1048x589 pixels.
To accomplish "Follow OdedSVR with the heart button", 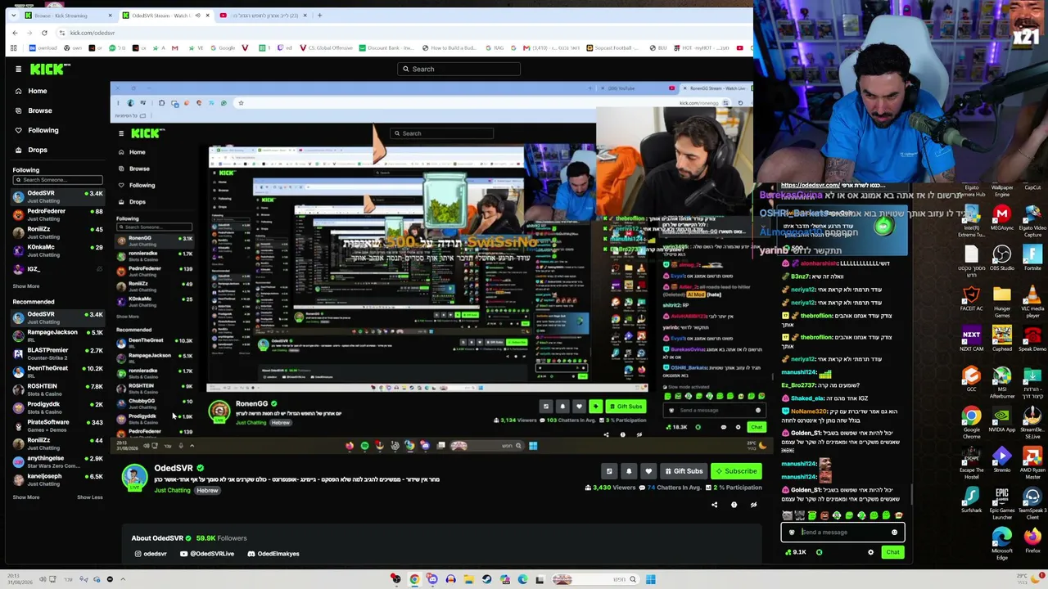I will click(x=648, y=471).
